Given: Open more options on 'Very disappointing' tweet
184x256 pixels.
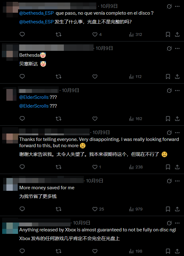Looking at the screenshot, I should click(x=177, y=133).
